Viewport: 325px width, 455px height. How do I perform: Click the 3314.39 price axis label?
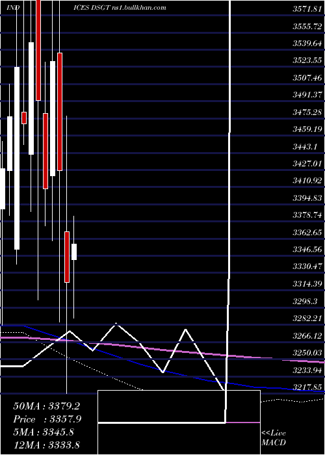pos(307,284)
